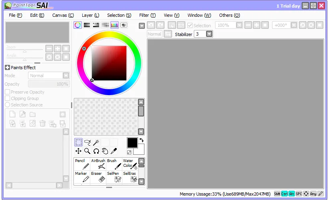Open the File menu
The image size is (329, 200).
15,15
